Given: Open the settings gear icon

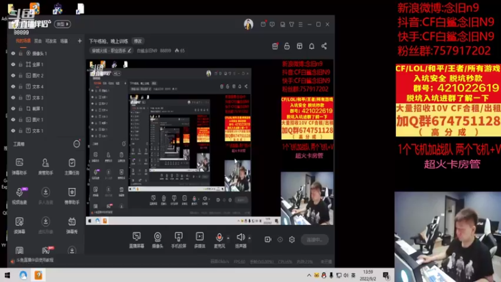Looking at the screenshot, I should click(x=292, y=239).
